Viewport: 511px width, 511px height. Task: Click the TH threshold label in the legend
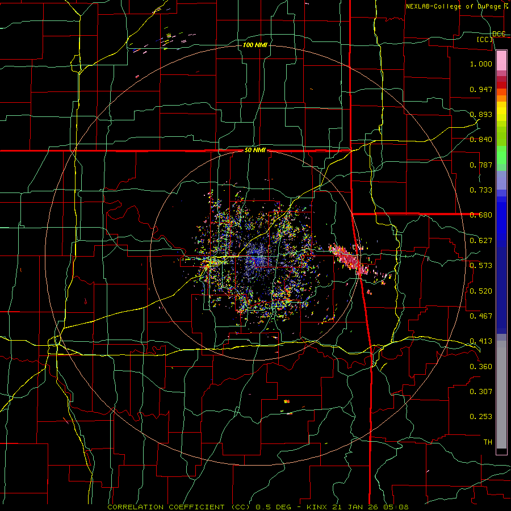click(488, 442)
